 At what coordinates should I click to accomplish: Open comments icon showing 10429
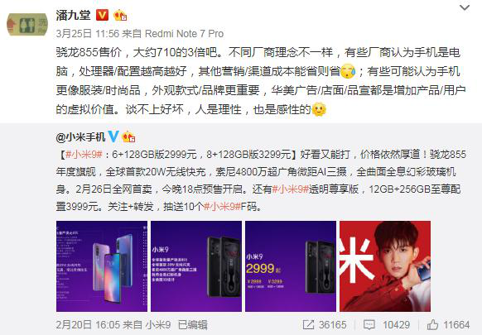[369, 324]
